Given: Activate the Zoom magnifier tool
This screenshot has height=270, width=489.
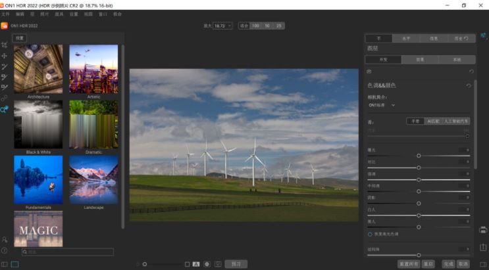Looking at the screenshot, I should coord(5,109).
